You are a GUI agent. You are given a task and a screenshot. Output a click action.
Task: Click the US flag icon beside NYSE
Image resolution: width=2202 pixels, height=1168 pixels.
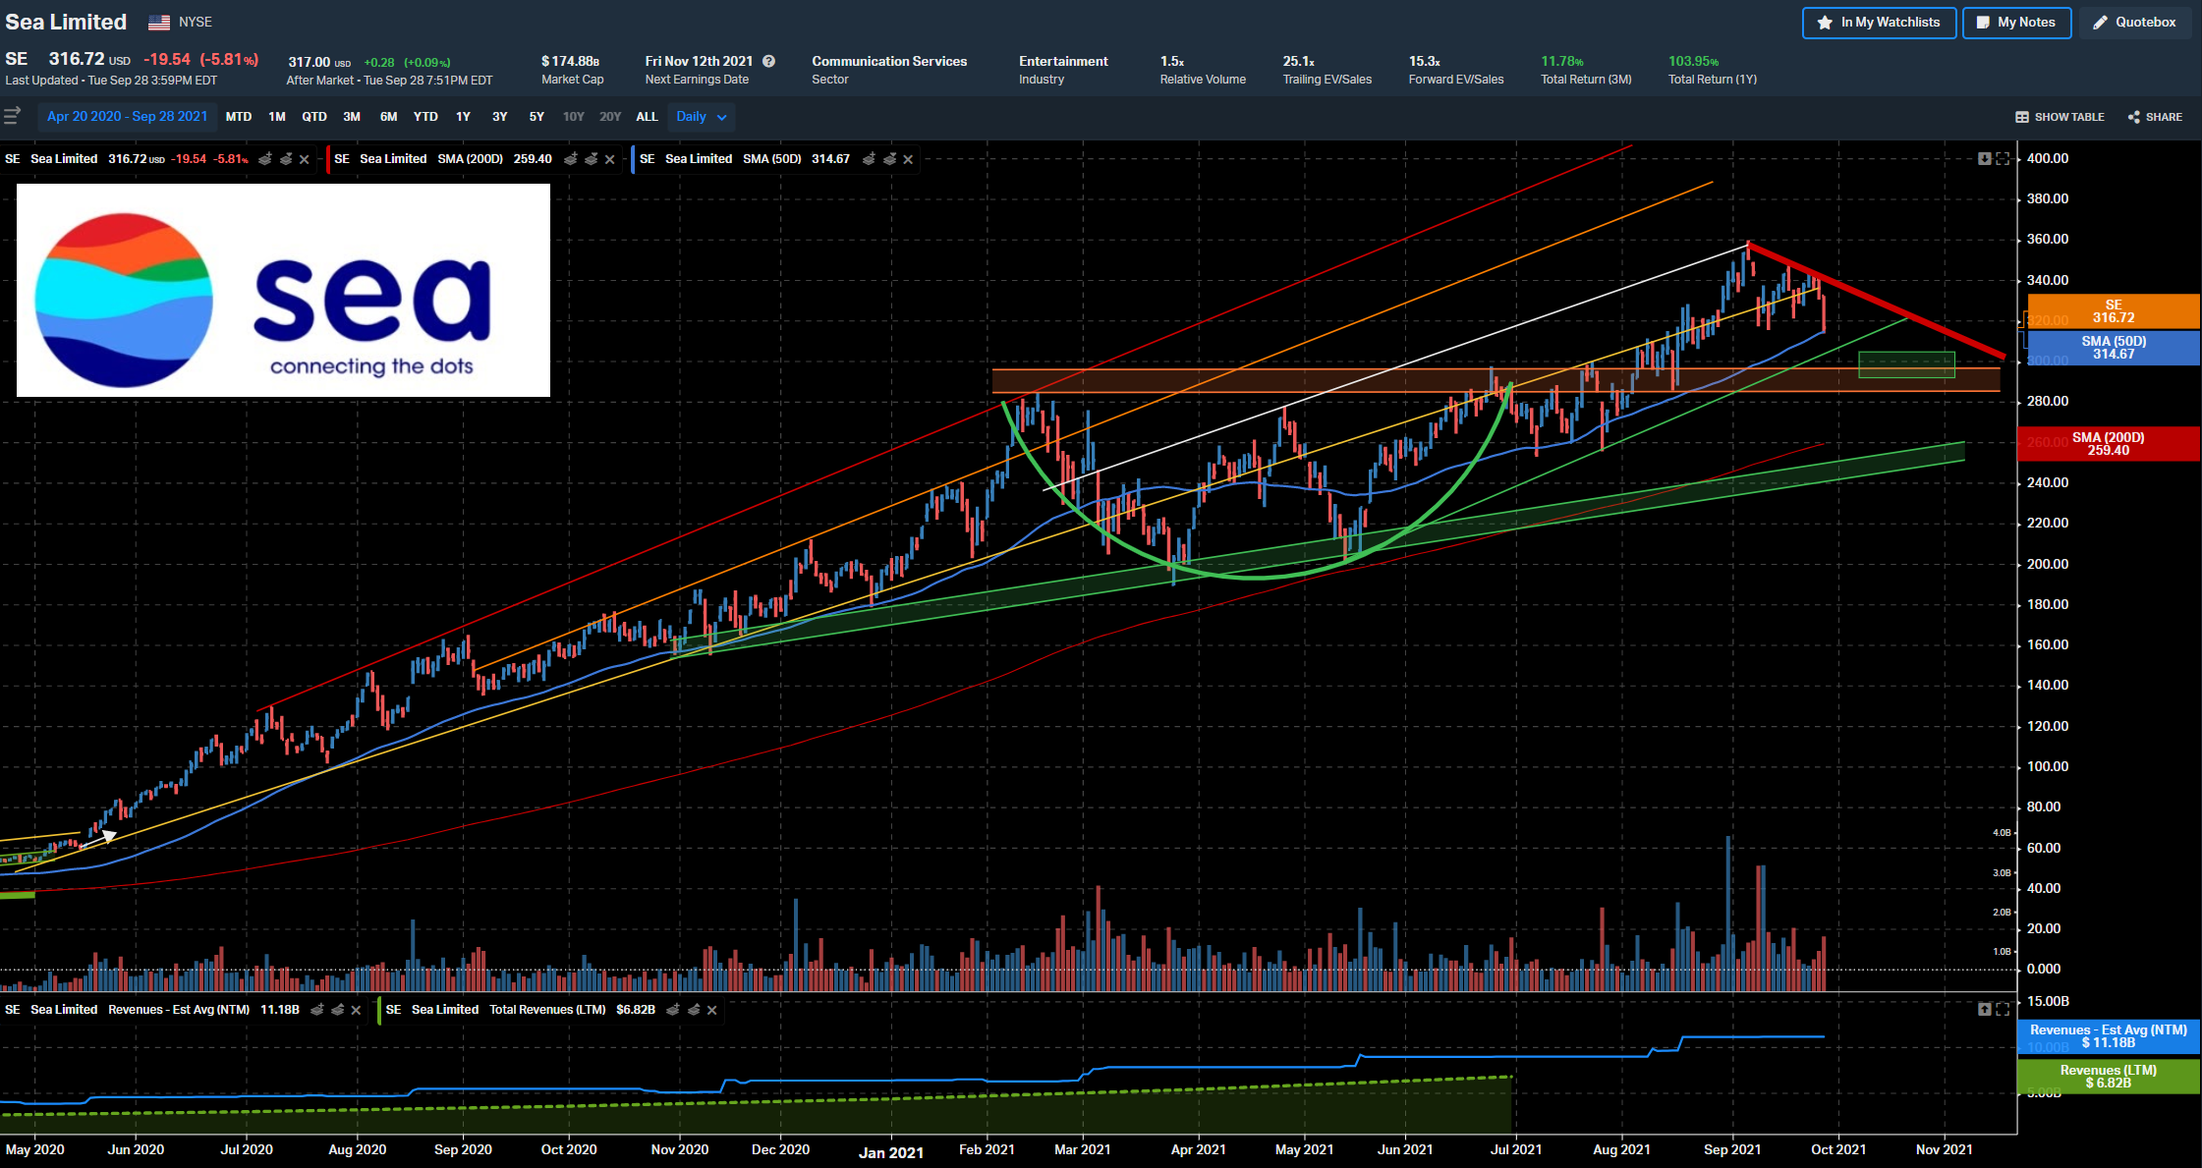[x=159, y=23]
